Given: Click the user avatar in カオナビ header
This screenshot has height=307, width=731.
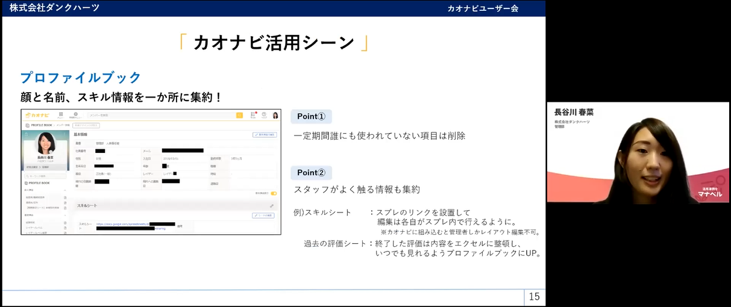Looking at the screenshot, I should tap(275, 115).
